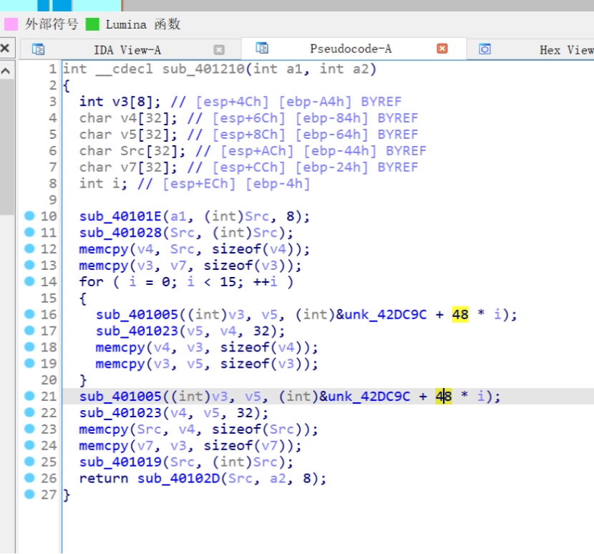
Task: Click the pink external symbol legend swatch
Action: click(11, 24)
